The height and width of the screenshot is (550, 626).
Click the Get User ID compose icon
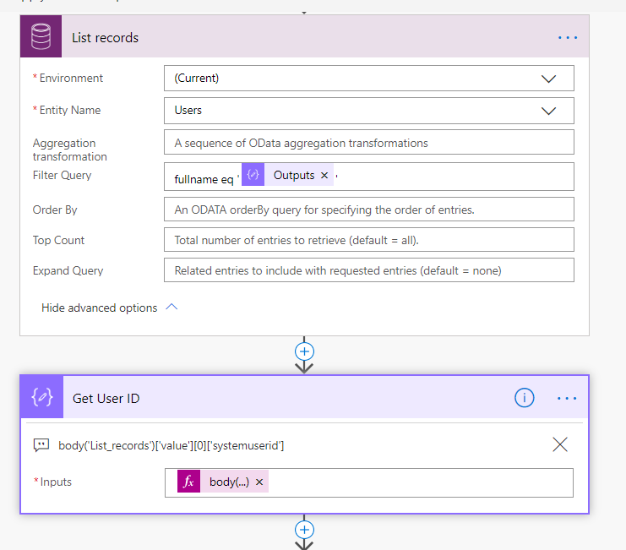pos(42,398)
